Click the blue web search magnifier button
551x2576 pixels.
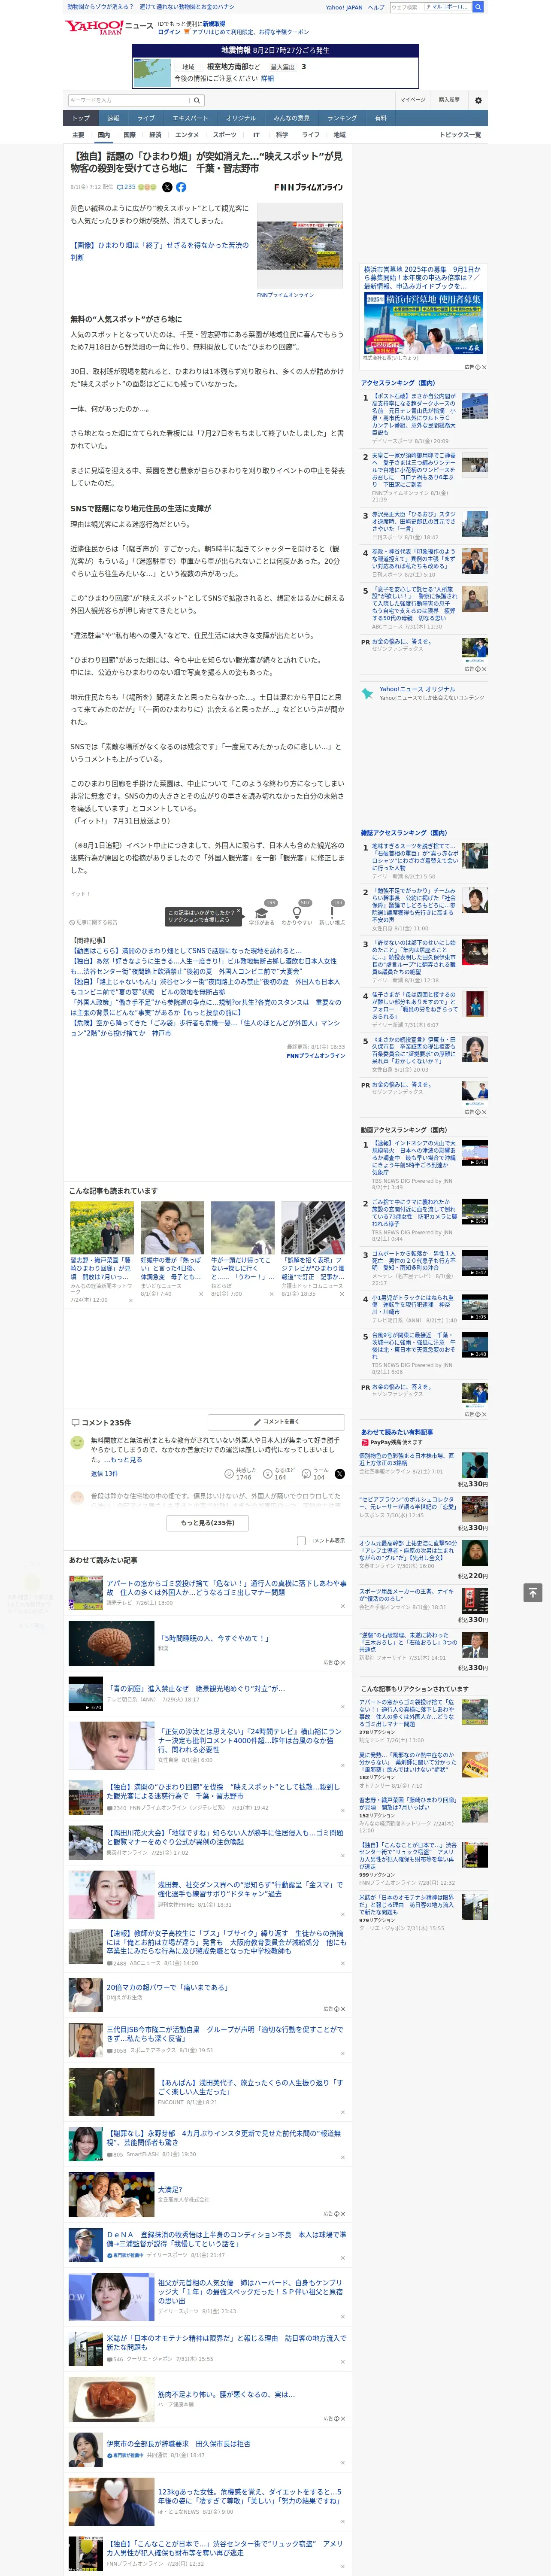[478, 7]
